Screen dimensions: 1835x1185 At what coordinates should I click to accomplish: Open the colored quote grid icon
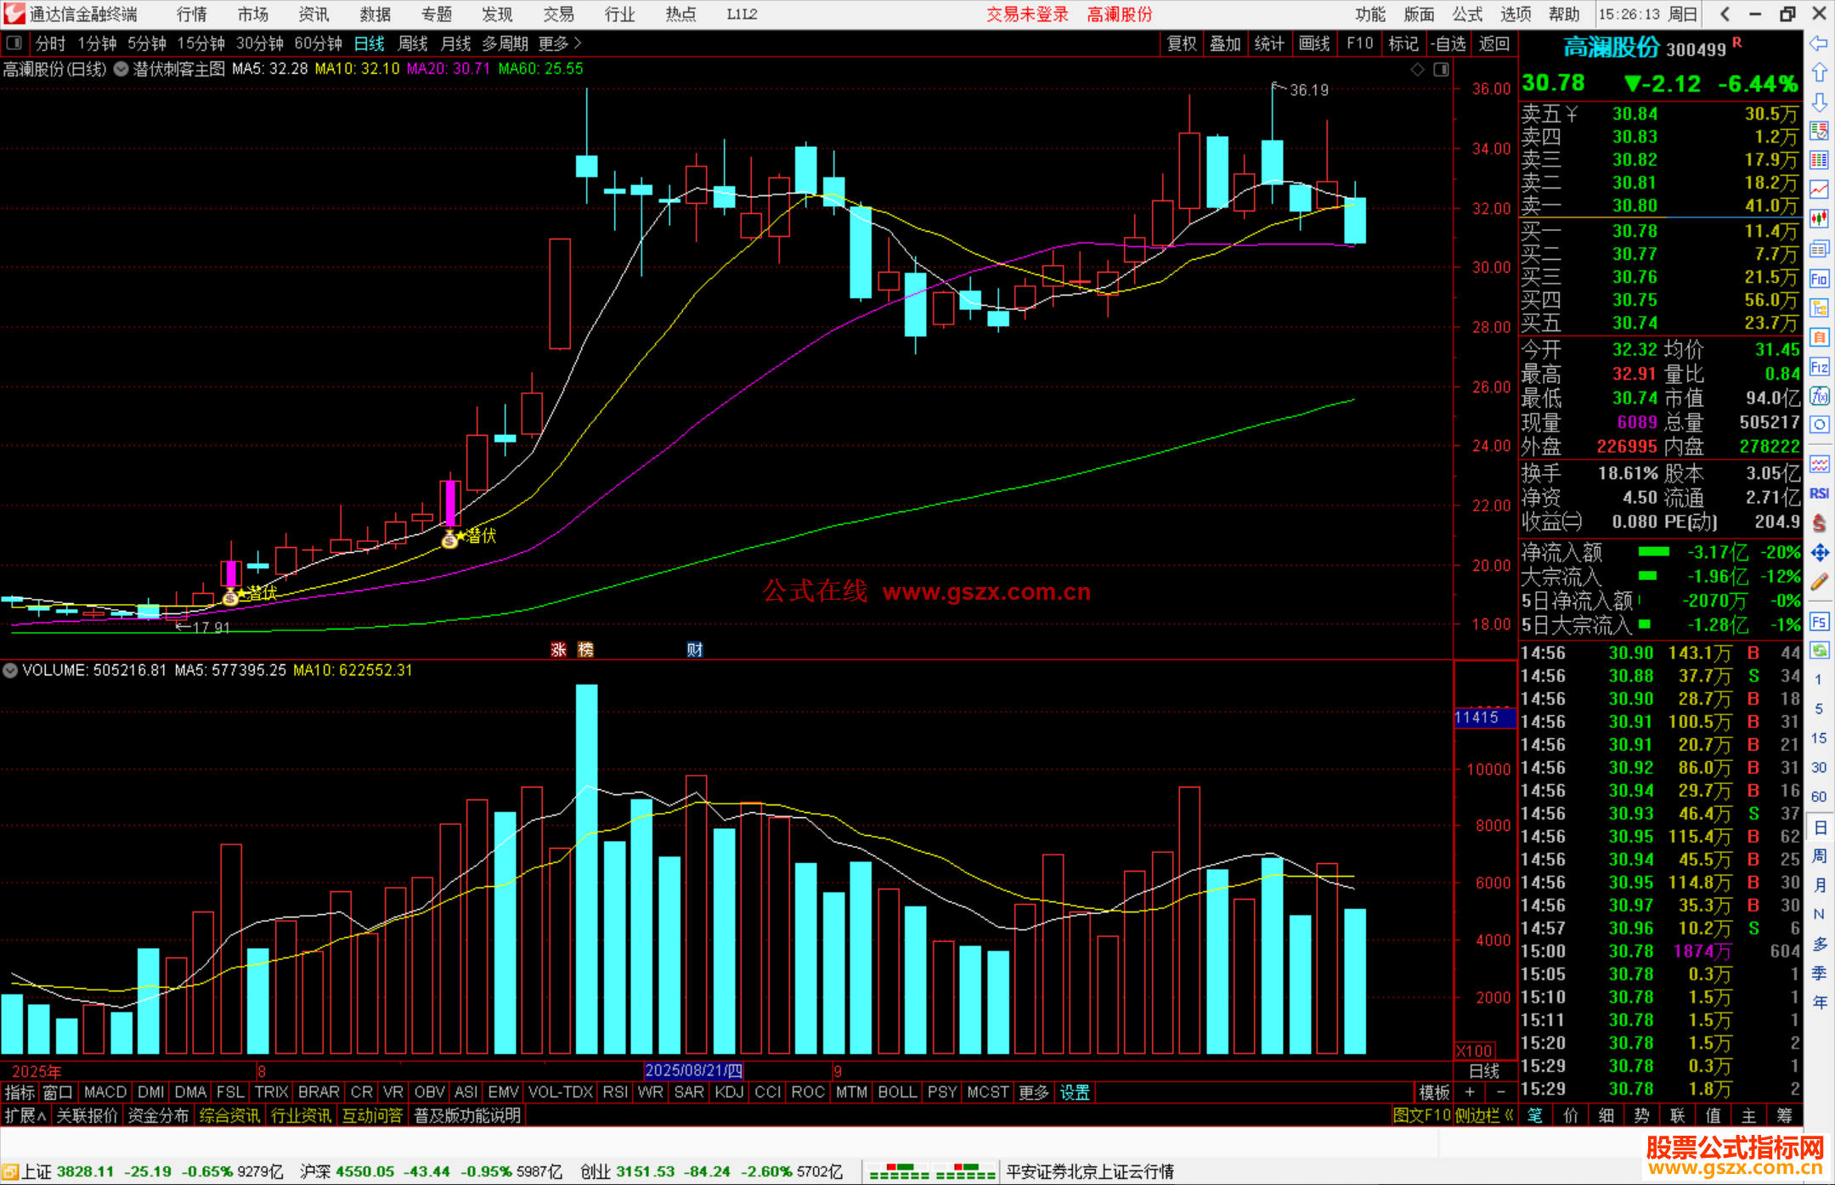click(x=1819, y=161)
